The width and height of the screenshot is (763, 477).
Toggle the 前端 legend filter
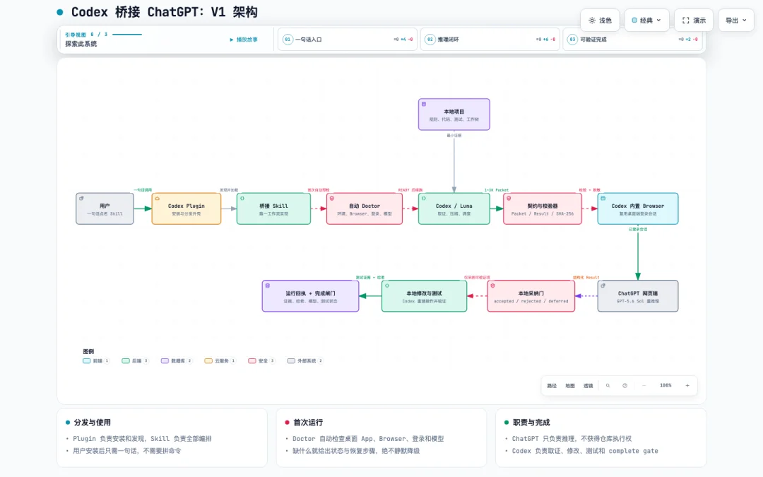96,360
